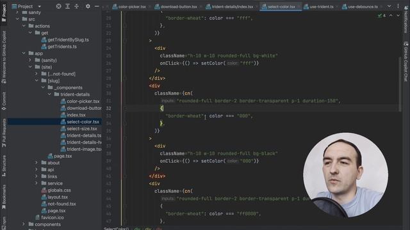The image size is (410, 230).
Task: Open the editor tabs more options menu
Action: tap(398, 6)
